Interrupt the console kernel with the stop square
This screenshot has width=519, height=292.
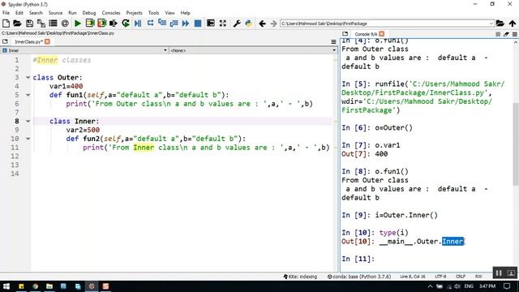[x=498, y=34]
